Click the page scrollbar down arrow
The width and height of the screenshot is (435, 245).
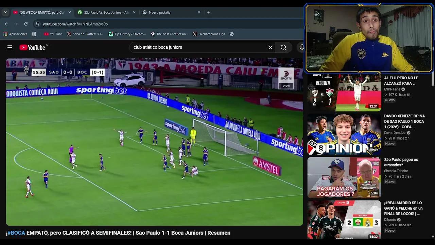pyautogui.click(x=433, y=236)
